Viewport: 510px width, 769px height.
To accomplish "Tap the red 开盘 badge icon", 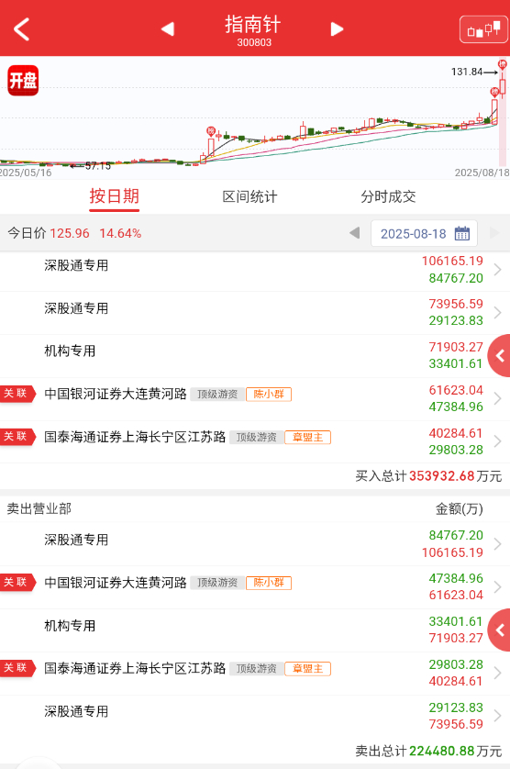I will 23,81.
